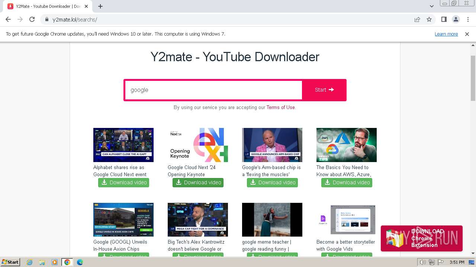The height and width of the screenshot is (267, 476).
Task: Launch Internet Explorer from the taskbar
Action: click(x=29, y=262)
